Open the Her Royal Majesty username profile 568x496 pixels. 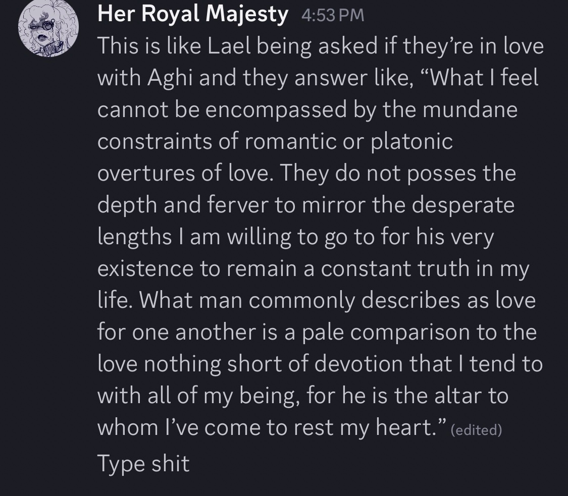point(192,14)
